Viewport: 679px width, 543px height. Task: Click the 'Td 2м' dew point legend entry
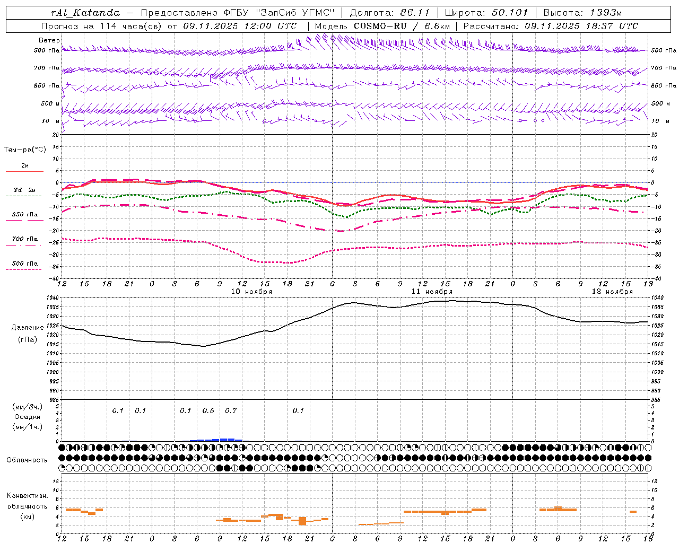pos(25,190)
